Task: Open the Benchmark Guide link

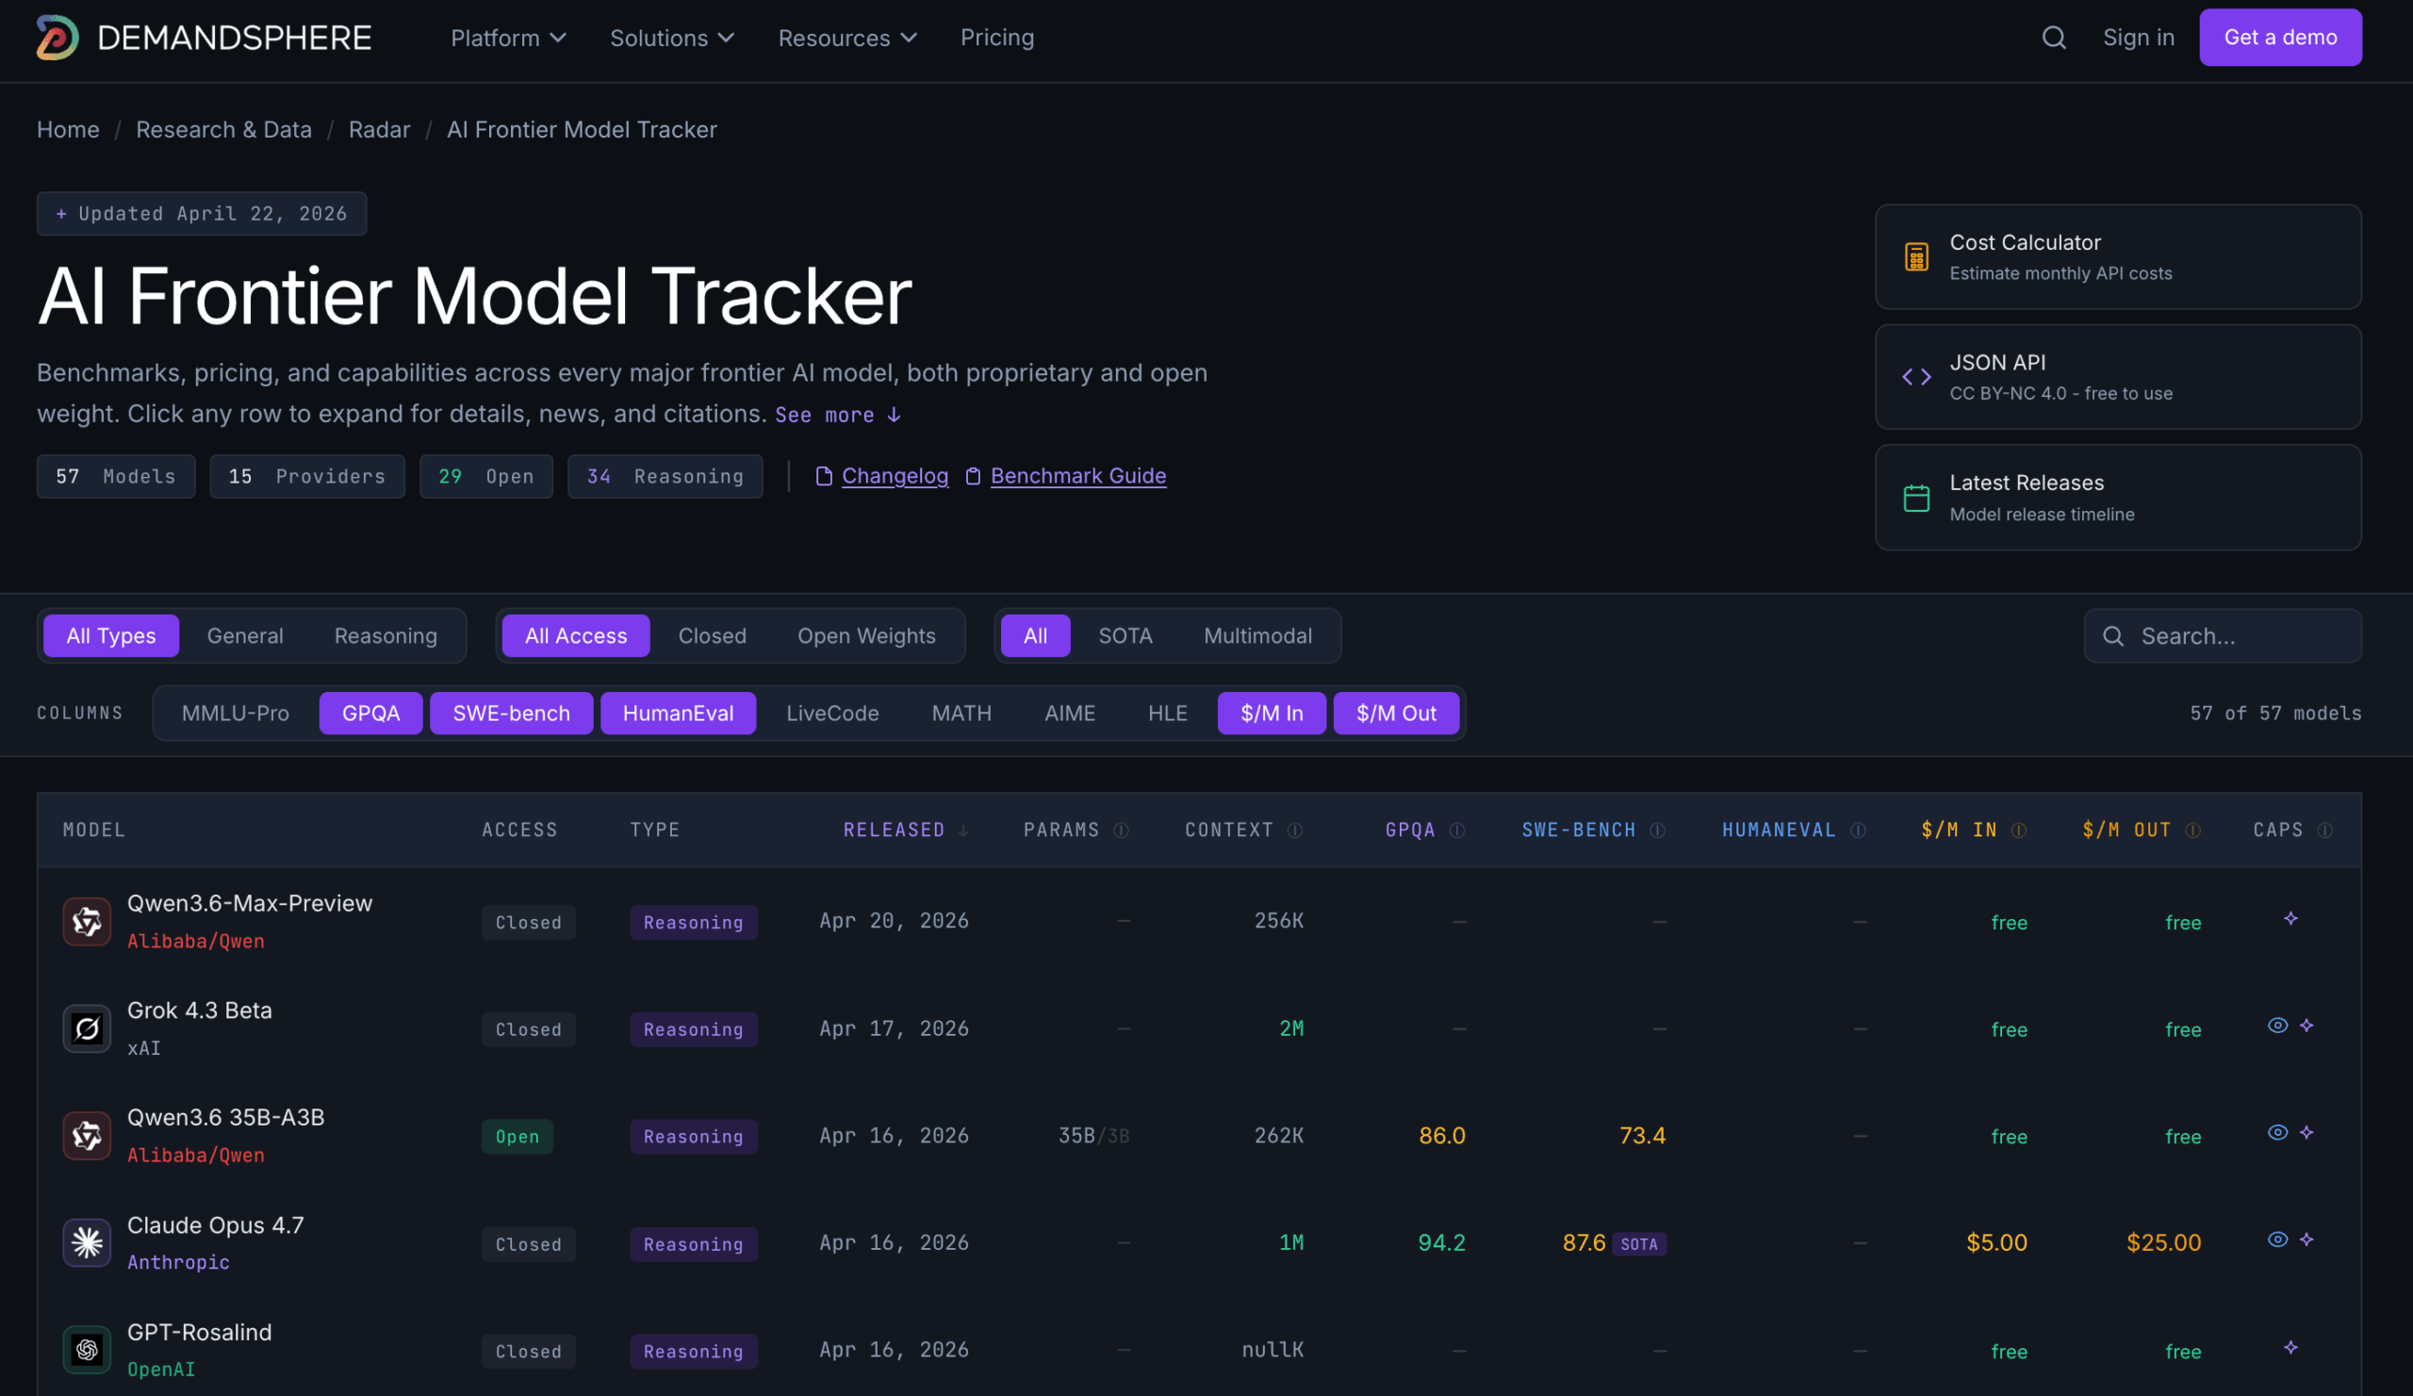Action: (x=1077, y=476)
